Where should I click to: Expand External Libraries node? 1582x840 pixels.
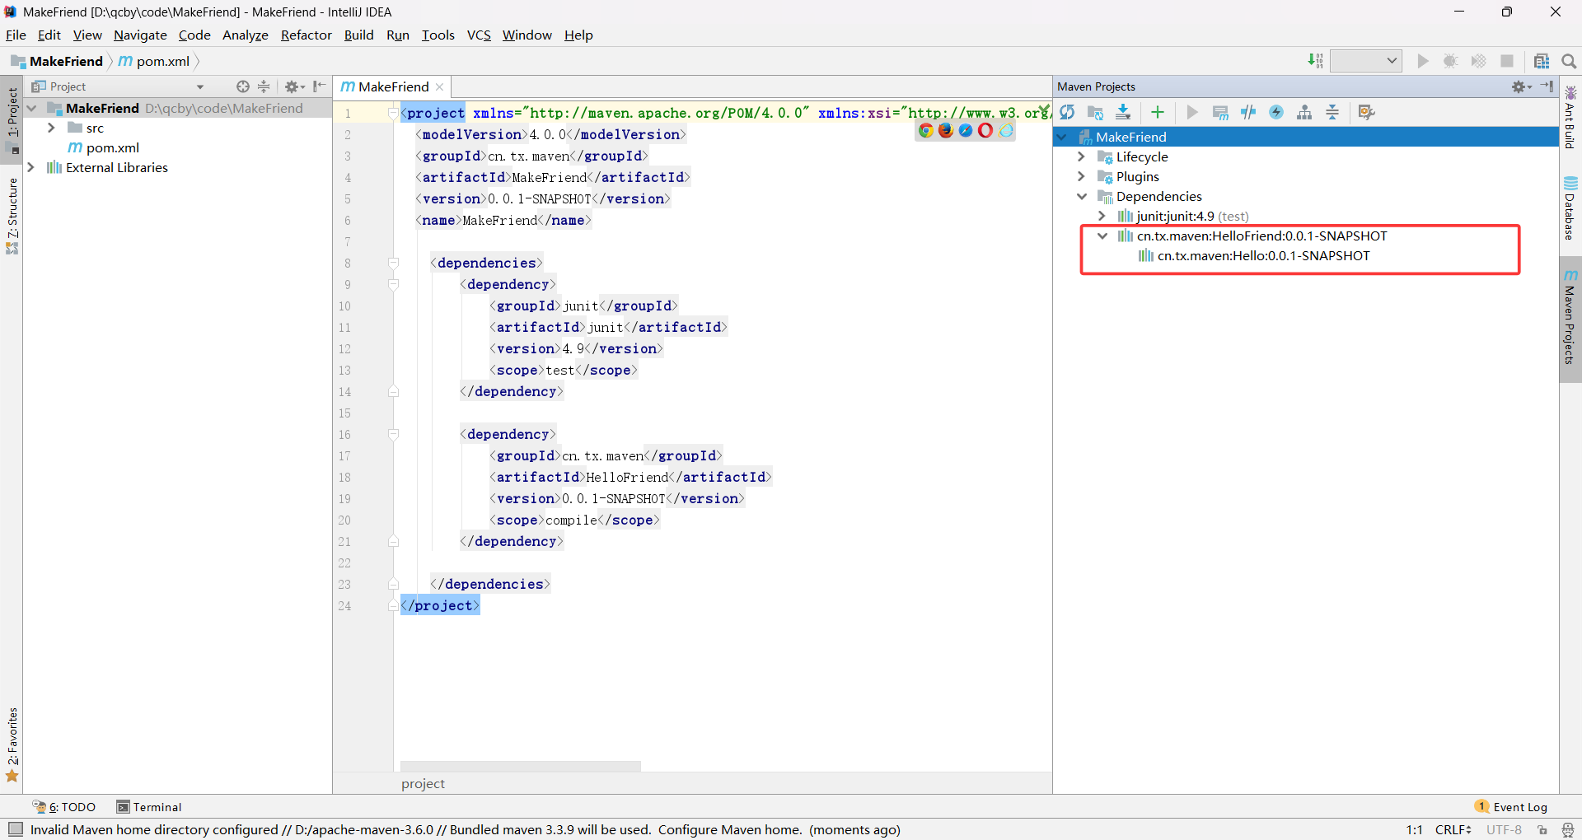pyautogui.click(x=31, y=167)
